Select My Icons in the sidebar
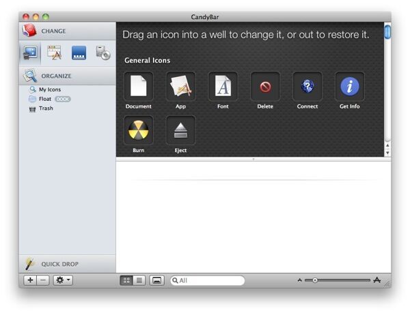 (50, 89)
